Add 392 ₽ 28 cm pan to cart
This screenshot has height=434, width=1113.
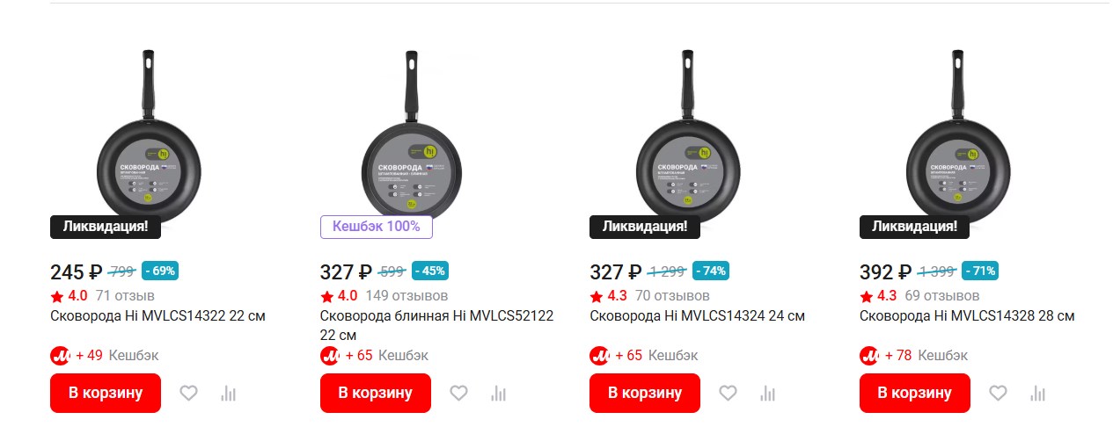[x=914, y=393]
